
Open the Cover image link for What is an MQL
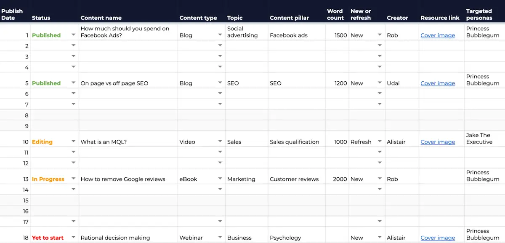point(438,142)
